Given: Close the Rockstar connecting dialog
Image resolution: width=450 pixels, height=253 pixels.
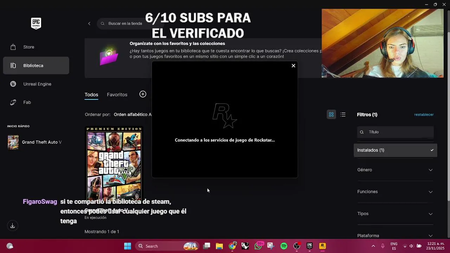Looking at the screenshot, I should click(293, 66).
